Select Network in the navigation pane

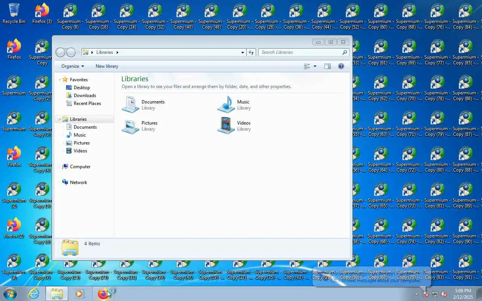coord(78,182)
